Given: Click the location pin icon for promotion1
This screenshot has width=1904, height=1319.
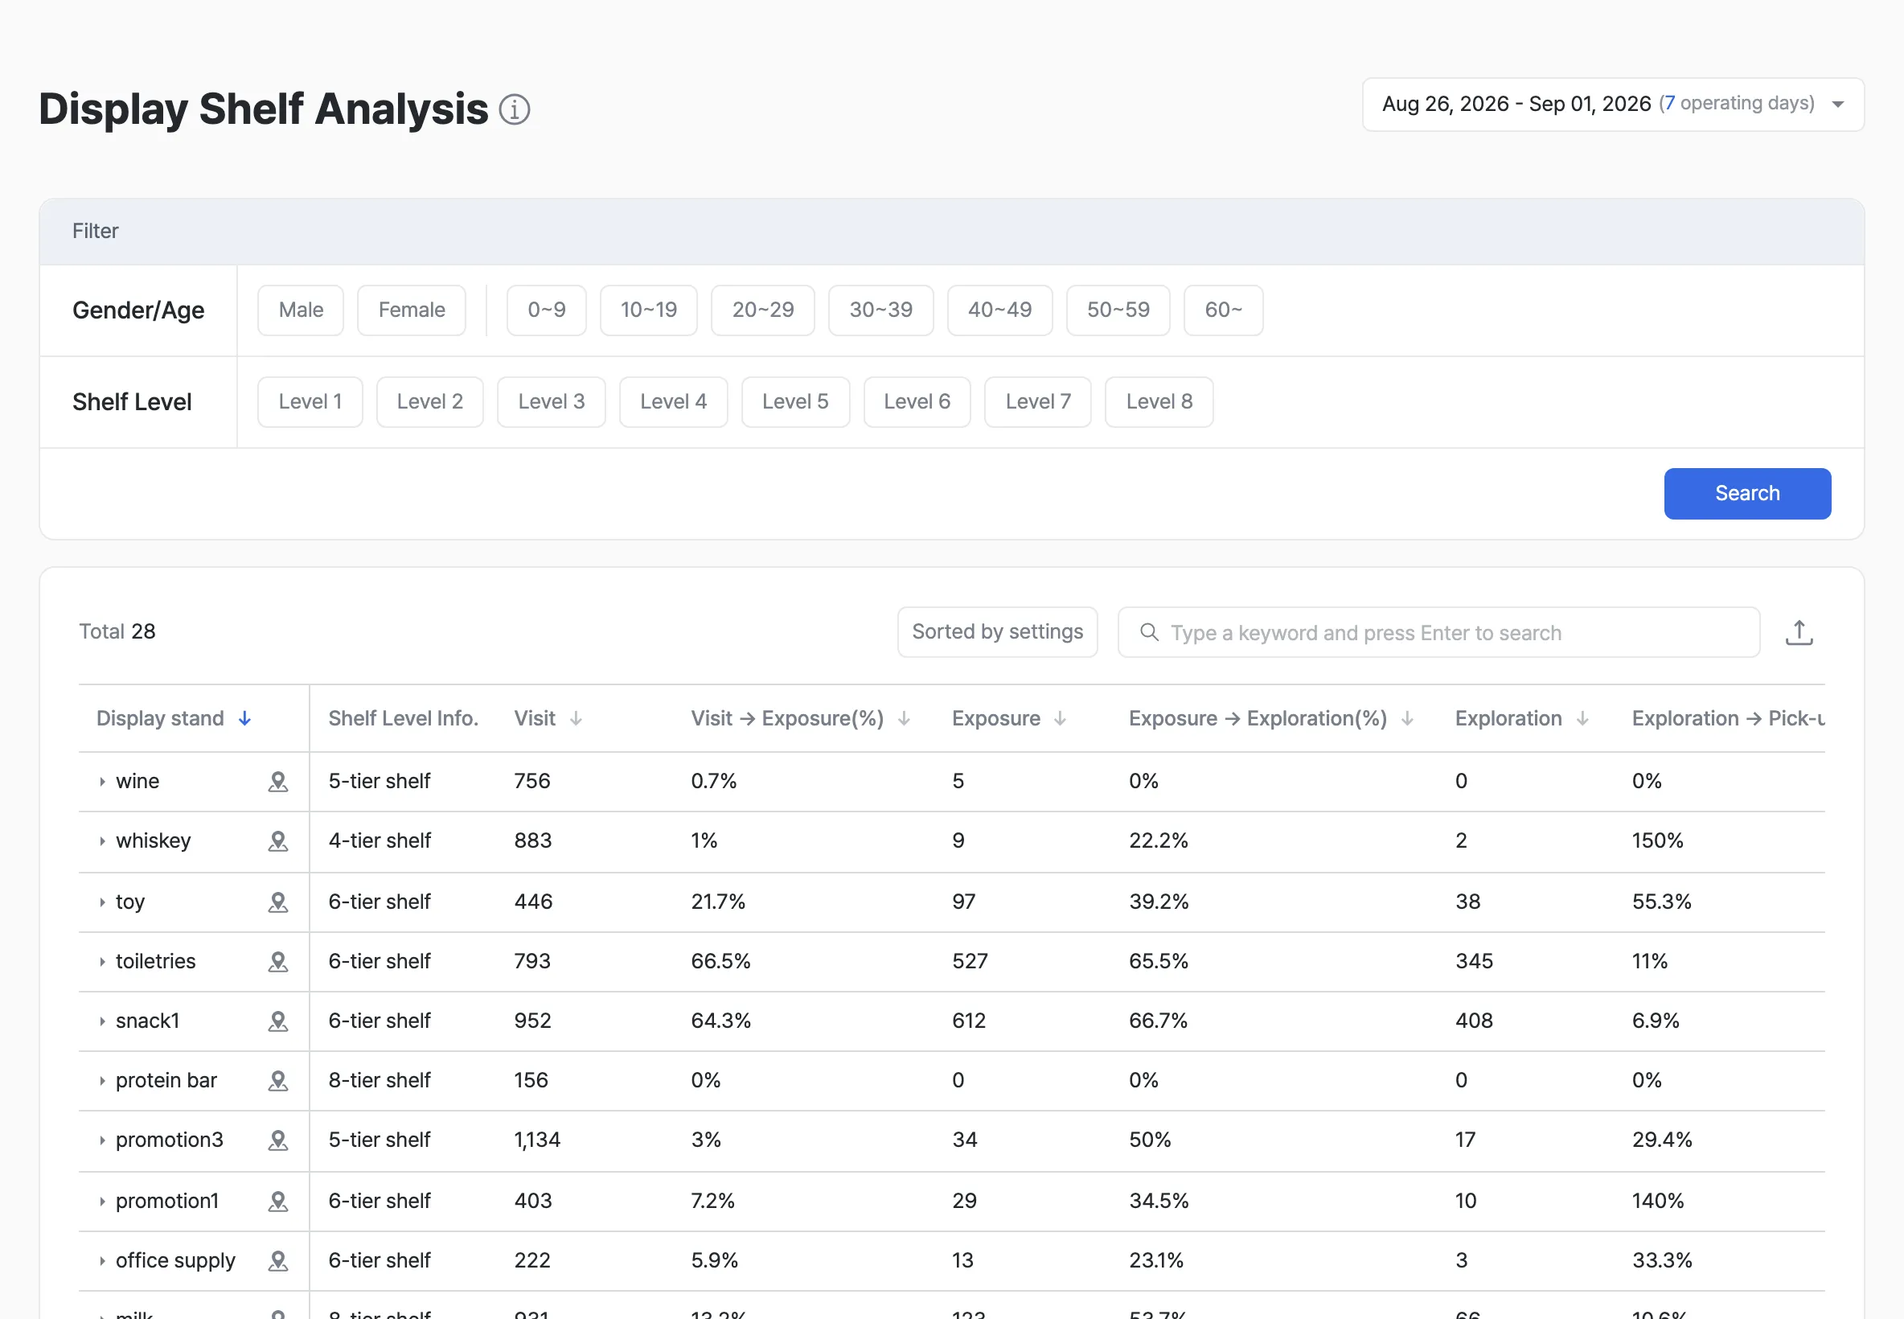Looking at the screenshot, I should 278,1202.
